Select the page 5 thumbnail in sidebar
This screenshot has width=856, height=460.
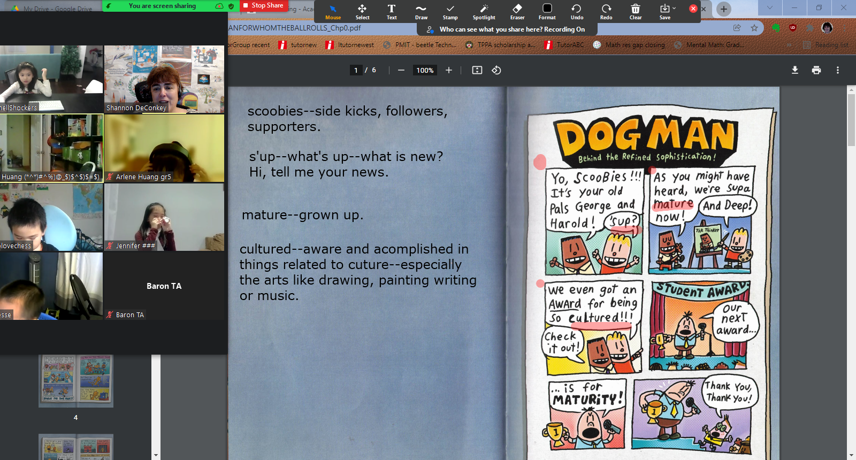click(x=76, y=447)
